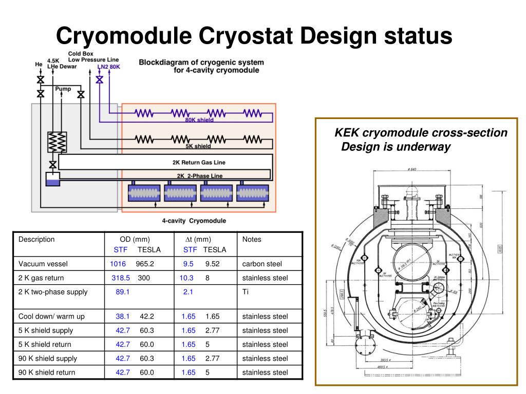This screenshot has width=526, height=394.
Task: Click the 'Cold Box' label
Action: 81,53
